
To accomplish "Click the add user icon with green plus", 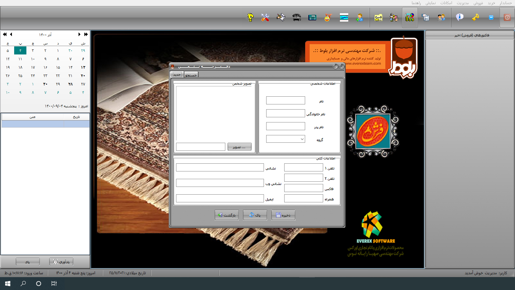I will [x=360, y=17].
